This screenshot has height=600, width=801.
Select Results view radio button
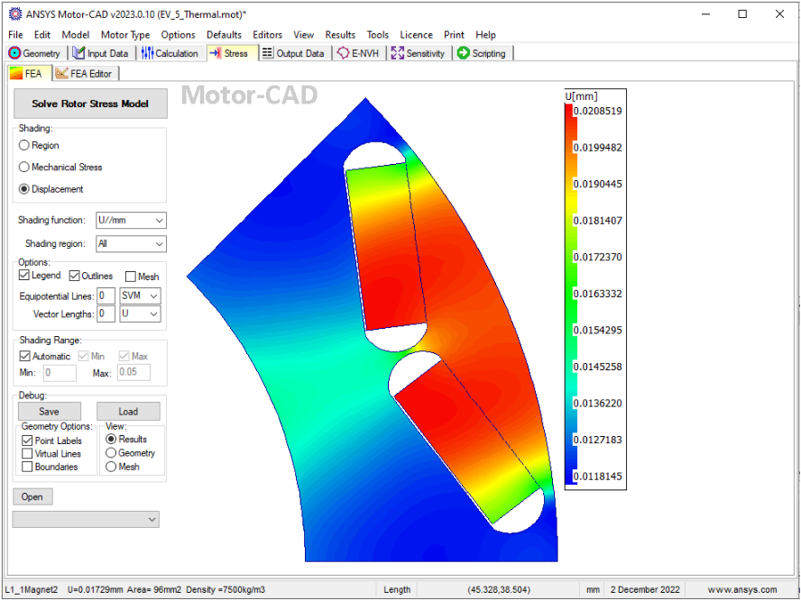tap(111, 439)
